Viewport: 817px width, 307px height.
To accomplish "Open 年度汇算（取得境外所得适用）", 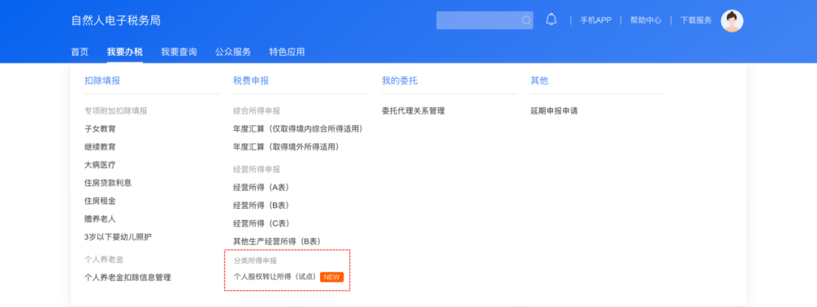I will pos(287,147).
